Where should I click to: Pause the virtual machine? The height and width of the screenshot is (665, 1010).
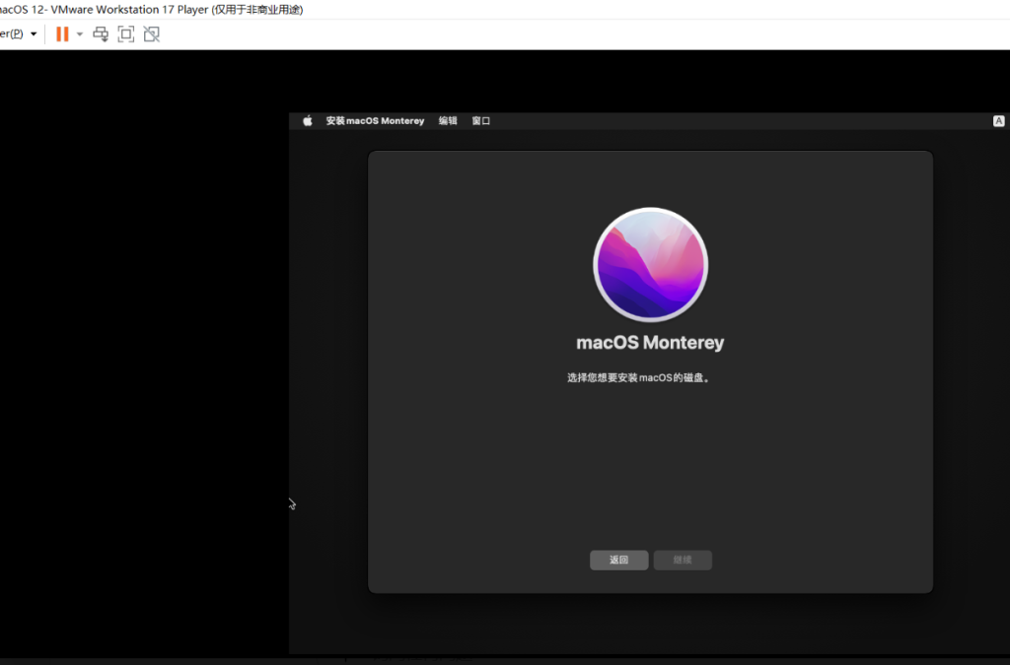[x=62, y=34]
